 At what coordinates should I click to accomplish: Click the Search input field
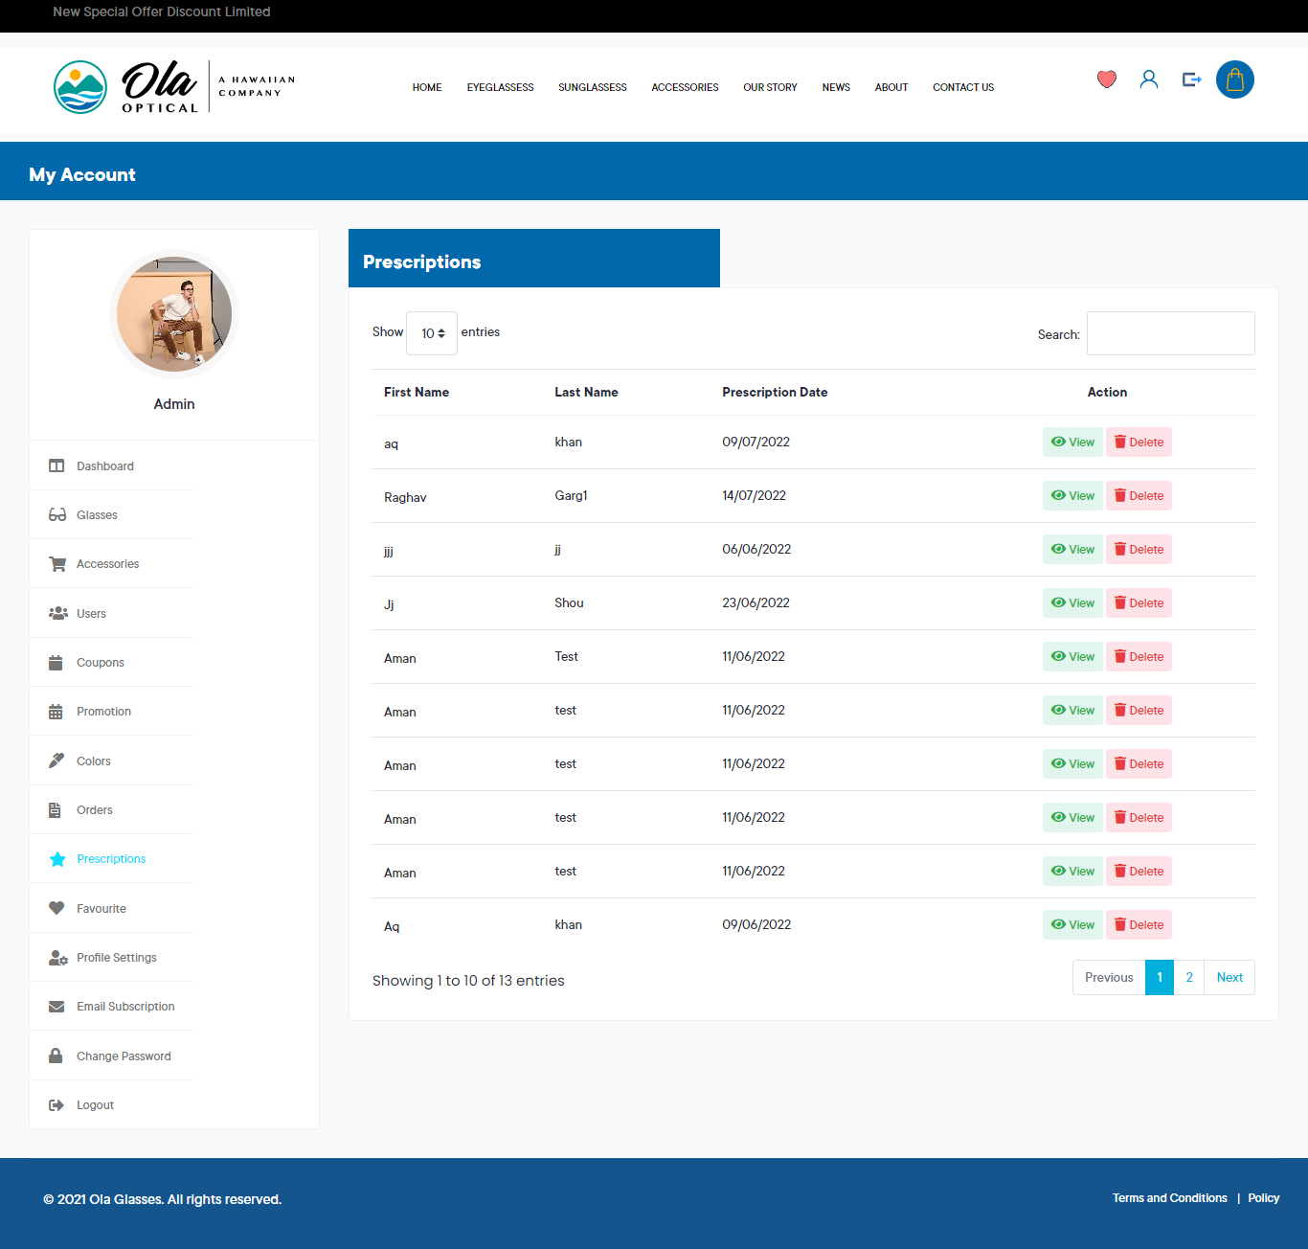(x=1171, y=333)
